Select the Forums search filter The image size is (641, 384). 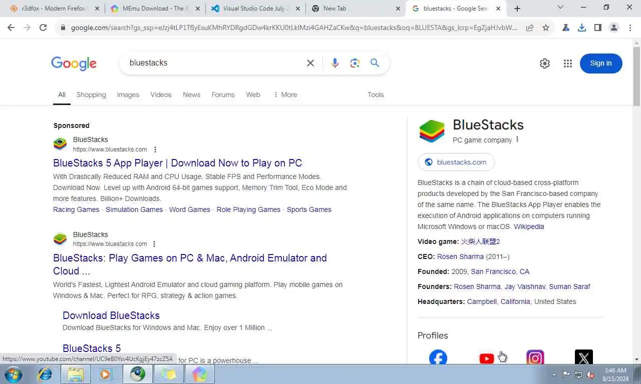[x=223, y=94]
